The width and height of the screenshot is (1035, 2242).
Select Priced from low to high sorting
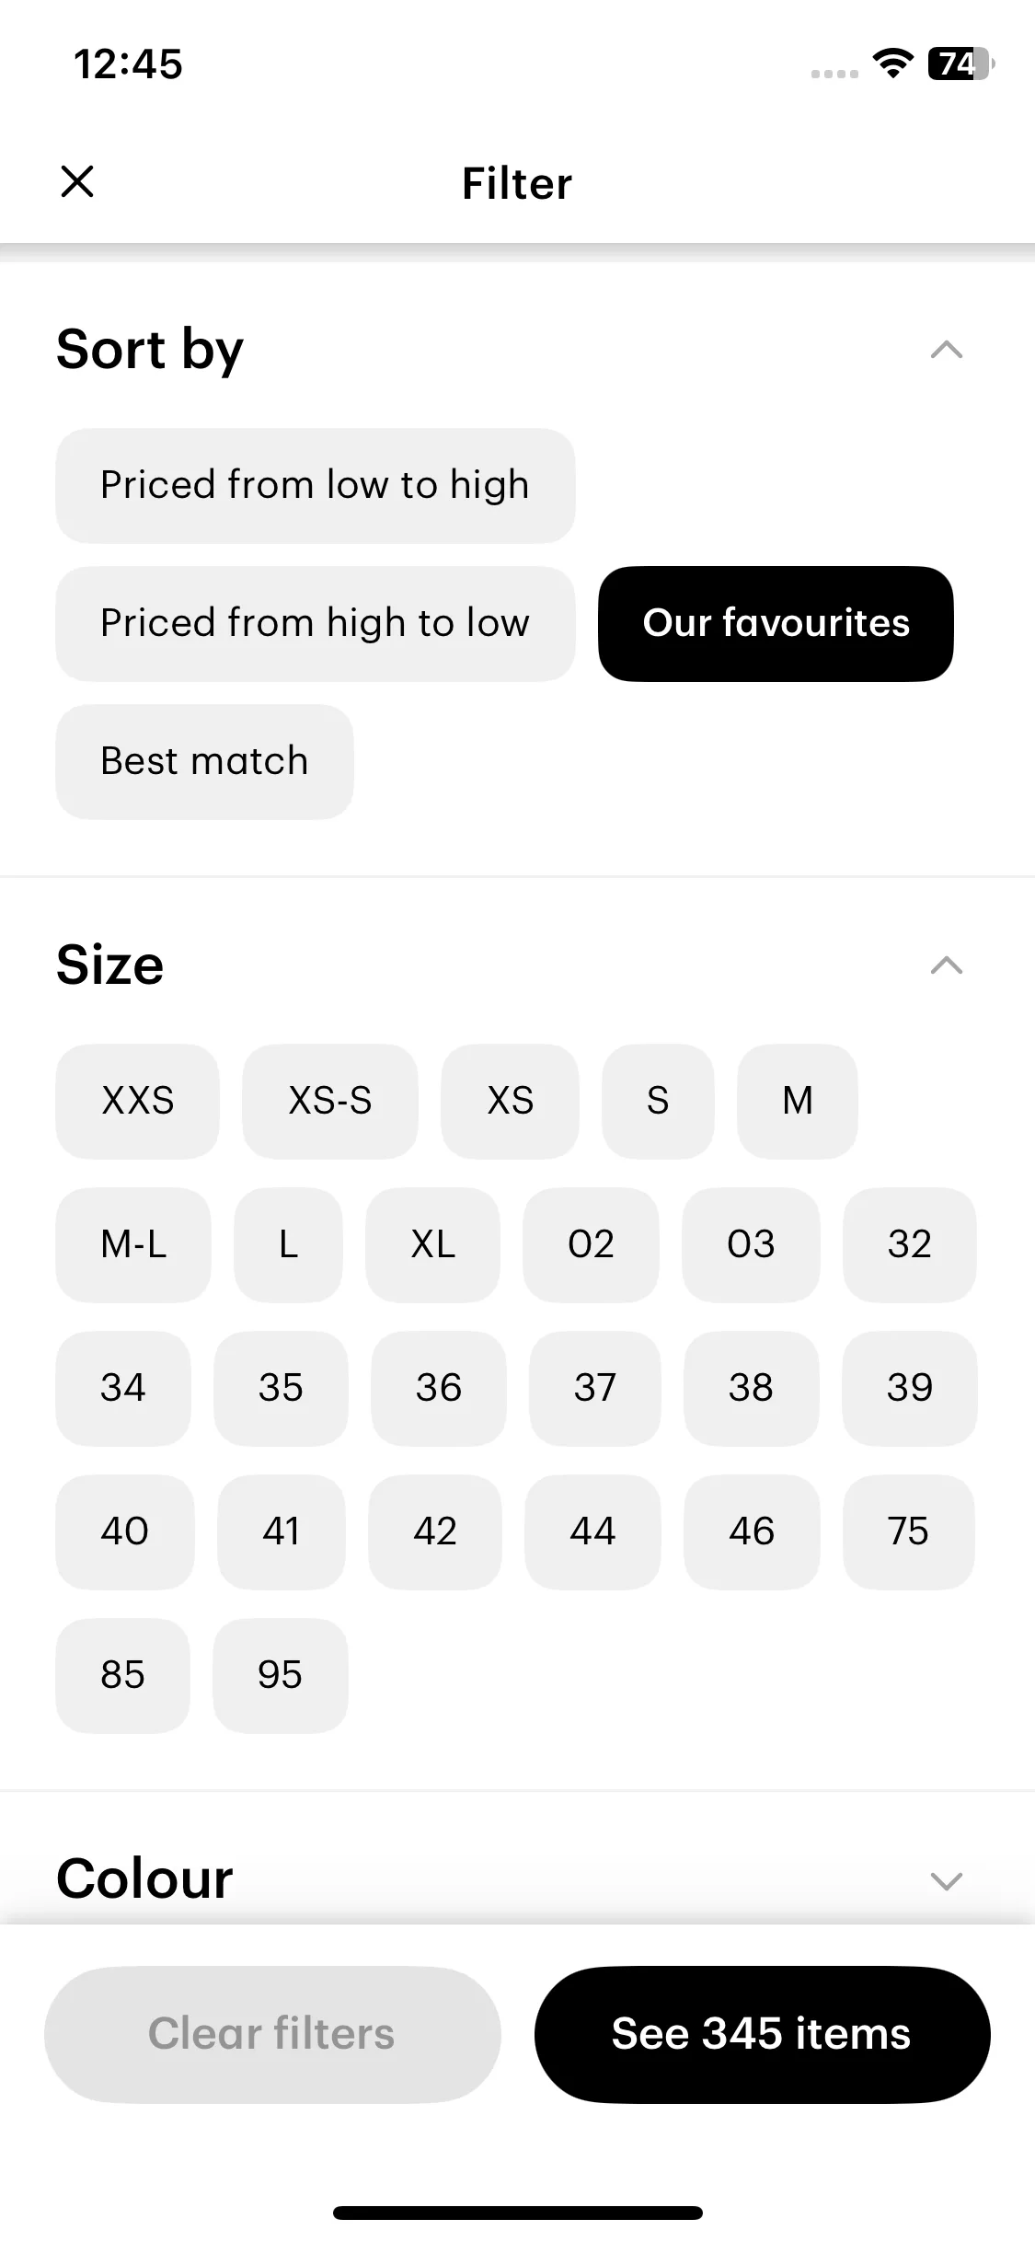pyautogui.click(x=316, y=485)
